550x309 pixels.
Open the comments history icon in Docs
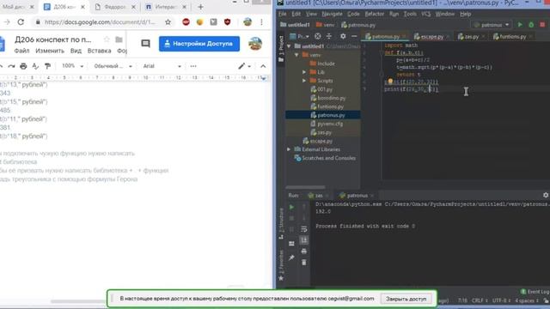pyautogui.click(x=145, y=44)
